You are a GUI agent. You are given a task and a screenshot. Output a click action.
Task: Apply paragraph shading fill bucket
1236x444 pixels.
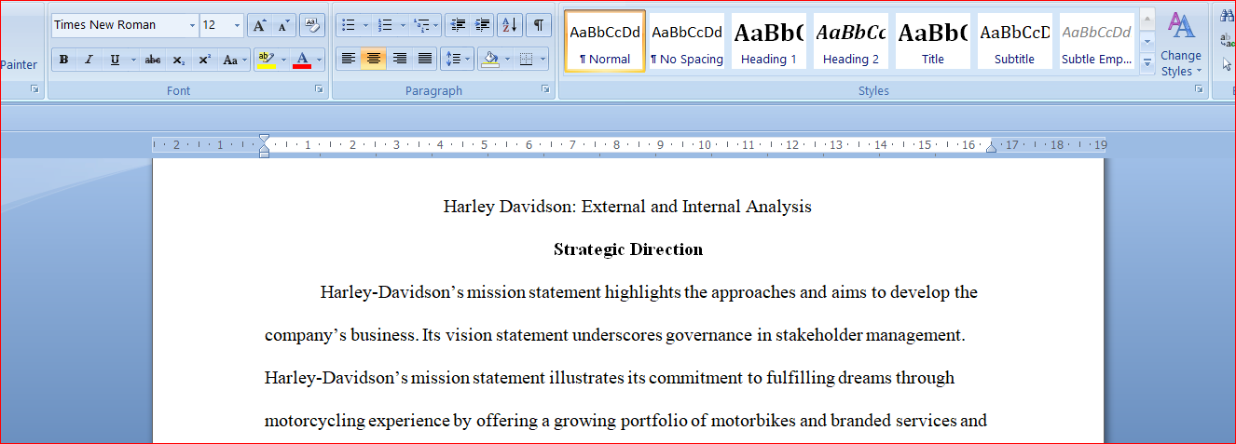pos(490,60)
